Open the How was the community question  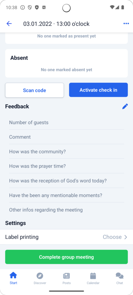point(66,152)
